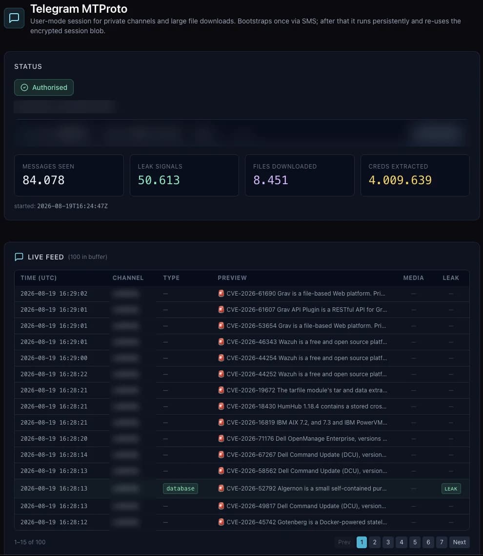
Task: Click the Telegram MTProto chat icon in the header
Action: (x=14, y=18)
